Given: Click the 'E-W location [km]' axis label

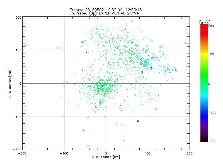Looking at the screenshot, I should pyautogui.click(x=106, y=157).
